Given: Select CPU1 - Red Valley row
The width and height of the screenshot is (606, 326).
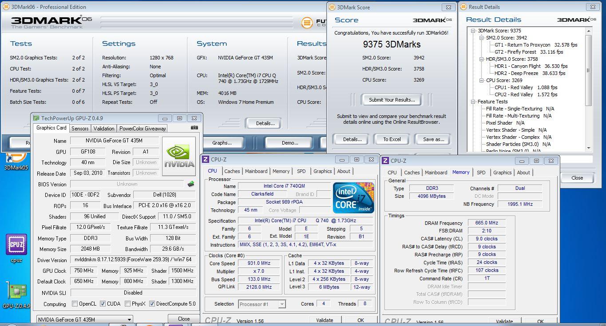Looking at the screenshot, I should (x=526, y=87).
